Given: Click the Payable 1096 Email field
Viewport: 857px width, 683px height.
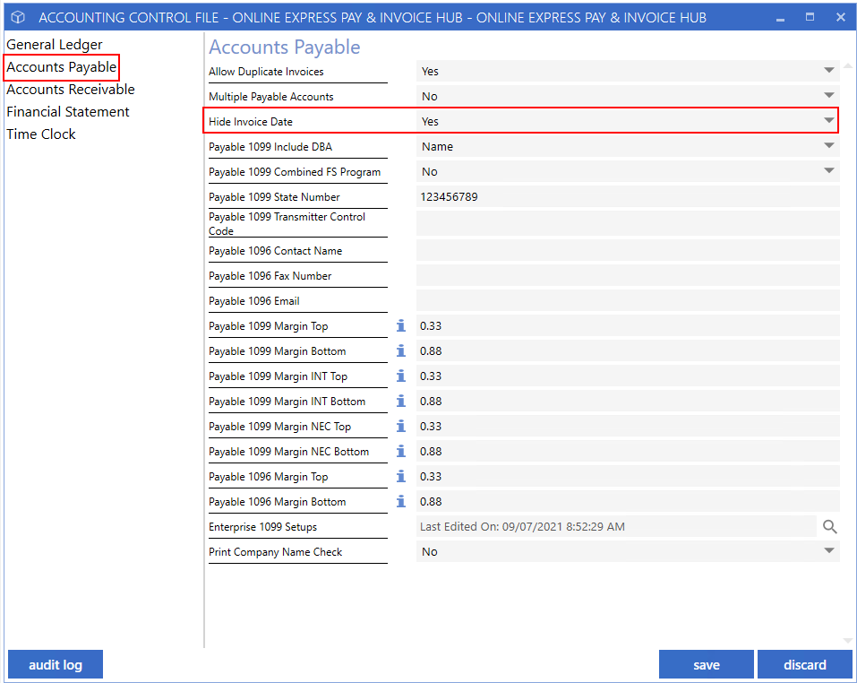Looking at the screenshot, I should pos(628,301).
